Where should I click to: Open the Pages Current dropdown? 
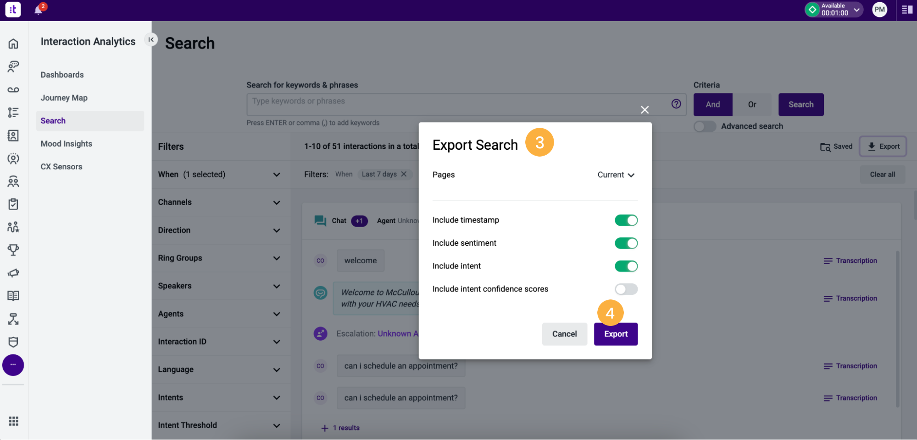[x=616, y=175]
